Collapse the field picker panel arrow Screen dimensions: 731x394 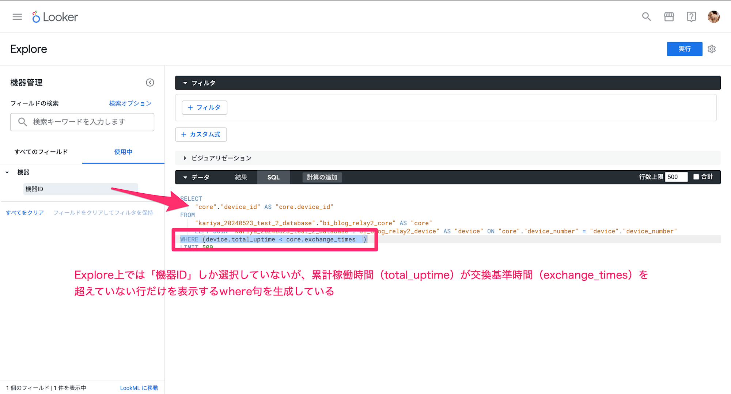(x=150, y=83)
